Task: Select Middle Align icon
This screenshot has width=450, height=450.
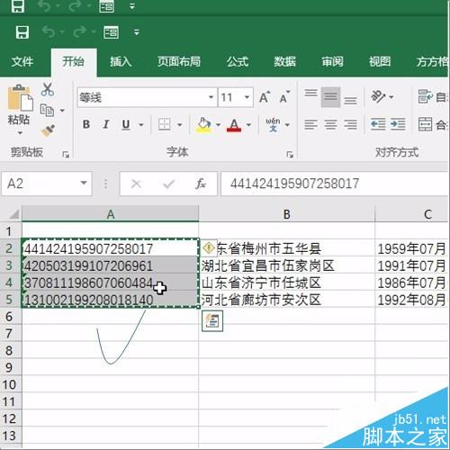Action: pyautogui.click(x=330, y=97)
